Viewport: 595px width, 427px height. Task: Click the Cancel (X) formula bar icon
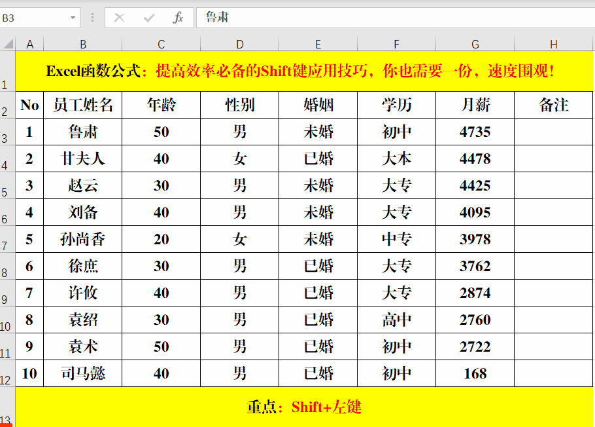click(119, 18)
